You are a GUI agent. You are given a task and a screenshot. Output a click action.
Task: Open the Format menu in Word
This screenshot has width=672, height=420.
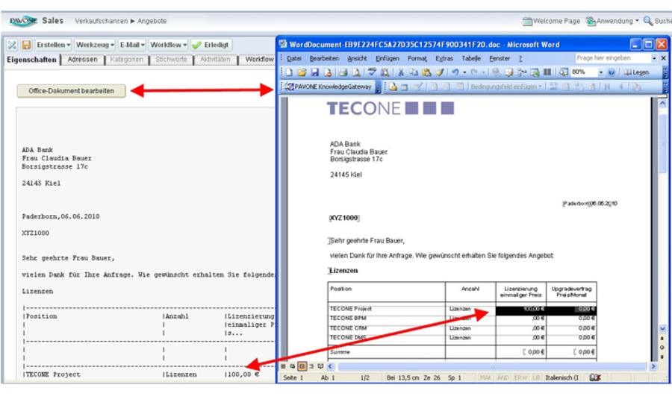pos(417,58)
